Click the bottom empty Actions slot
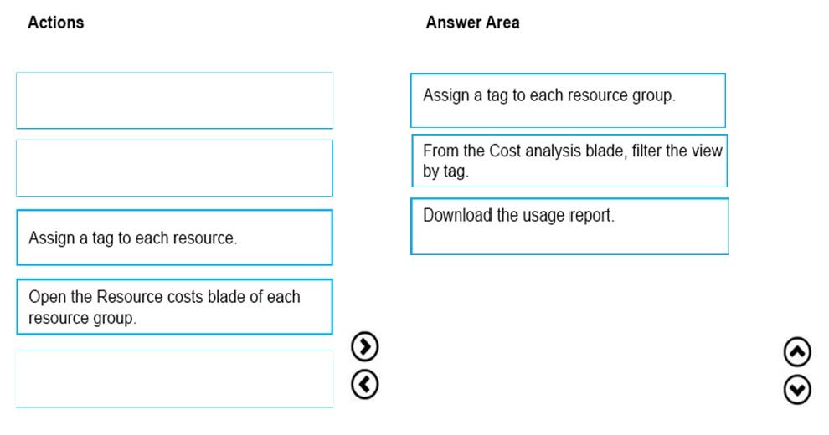 click(x=174, y=379)
